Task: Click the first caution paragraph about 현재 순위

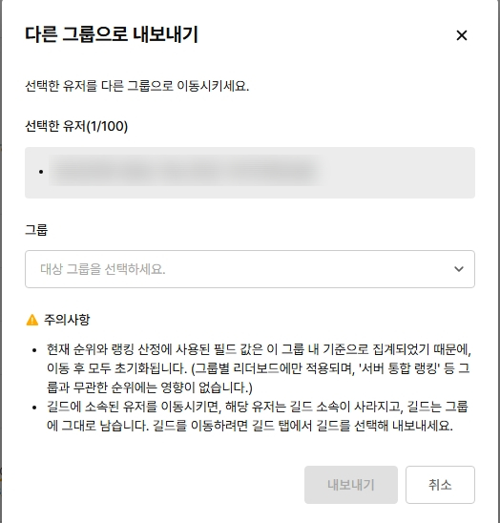Action: 259,368
